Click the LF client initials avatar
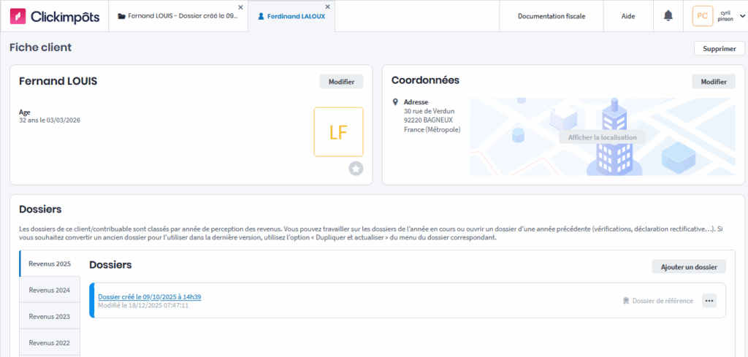748x357 pixels. click(338, 132)
